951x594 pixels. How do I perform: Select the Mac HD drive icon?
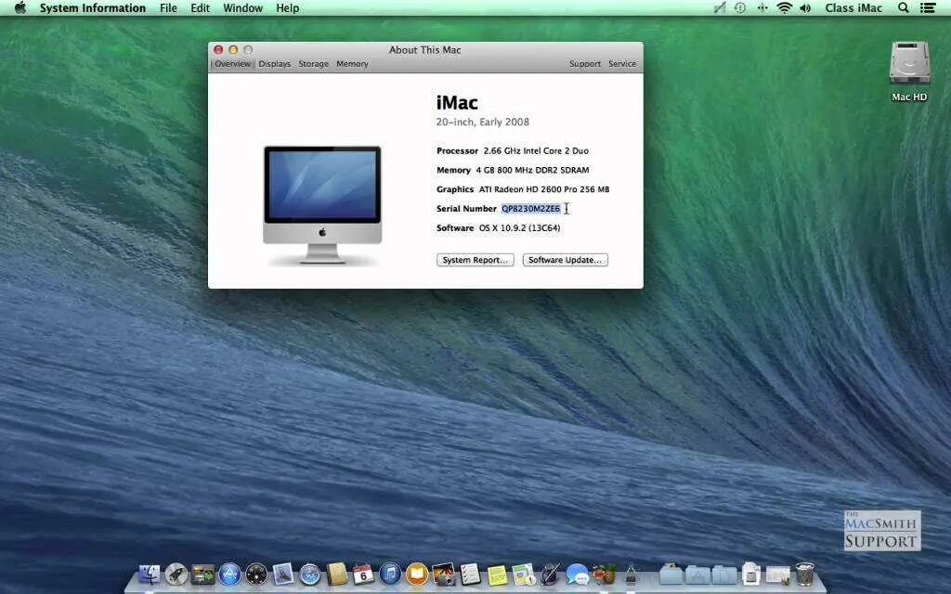(x=909, y=64)
